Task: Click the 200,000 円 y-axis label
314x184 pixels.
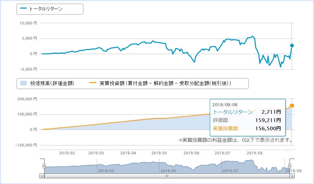Action: point(27,99)
